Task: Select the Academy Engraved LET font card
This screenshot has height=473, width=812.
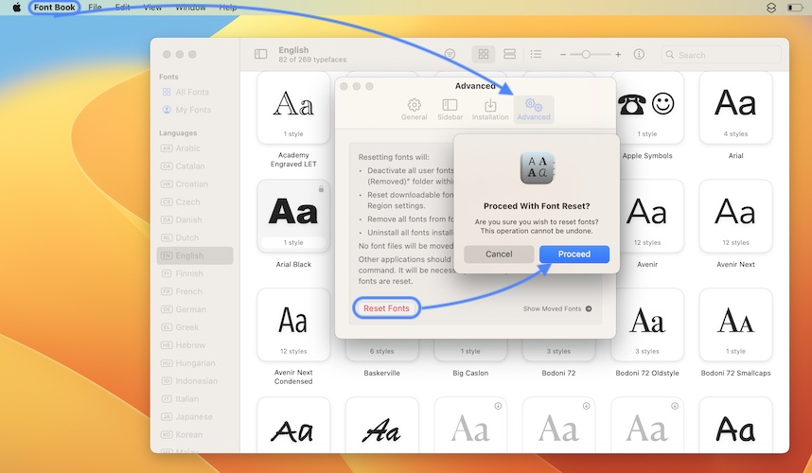Action: pos(293,108)
